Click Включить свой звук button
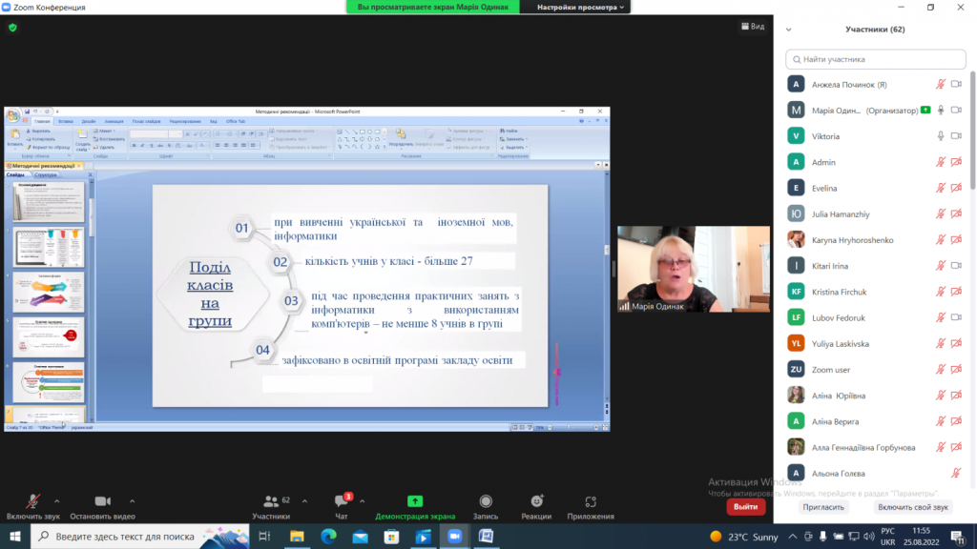Viewport: 977px width, 549px height. click(x=913, y=507)
